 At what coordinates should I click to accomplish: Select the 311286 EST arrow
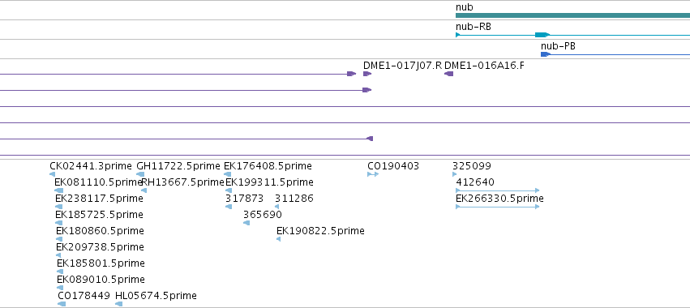point(276,207)
